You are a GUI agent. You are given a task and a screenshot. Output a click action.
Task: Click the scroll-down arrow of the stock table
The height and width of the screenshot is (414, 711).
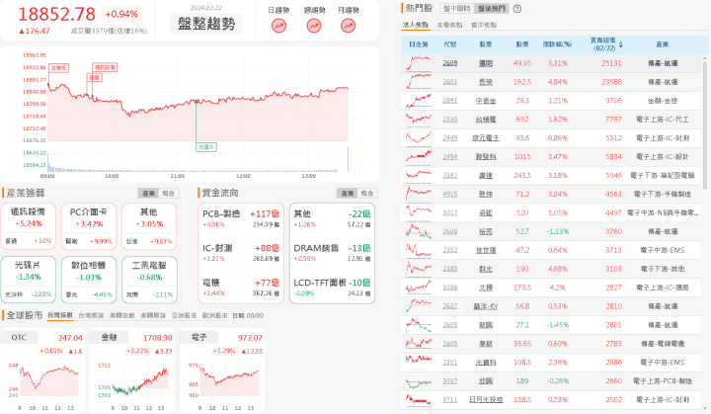[x=705, y=407]
